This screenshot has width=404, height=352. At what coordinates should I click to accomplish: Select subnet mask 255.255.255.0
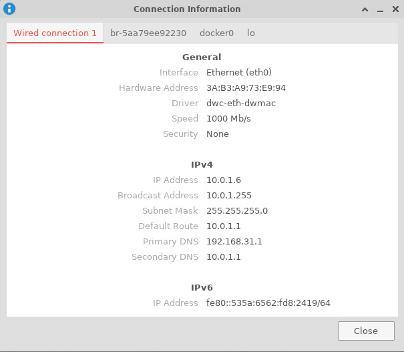point(237,211)
